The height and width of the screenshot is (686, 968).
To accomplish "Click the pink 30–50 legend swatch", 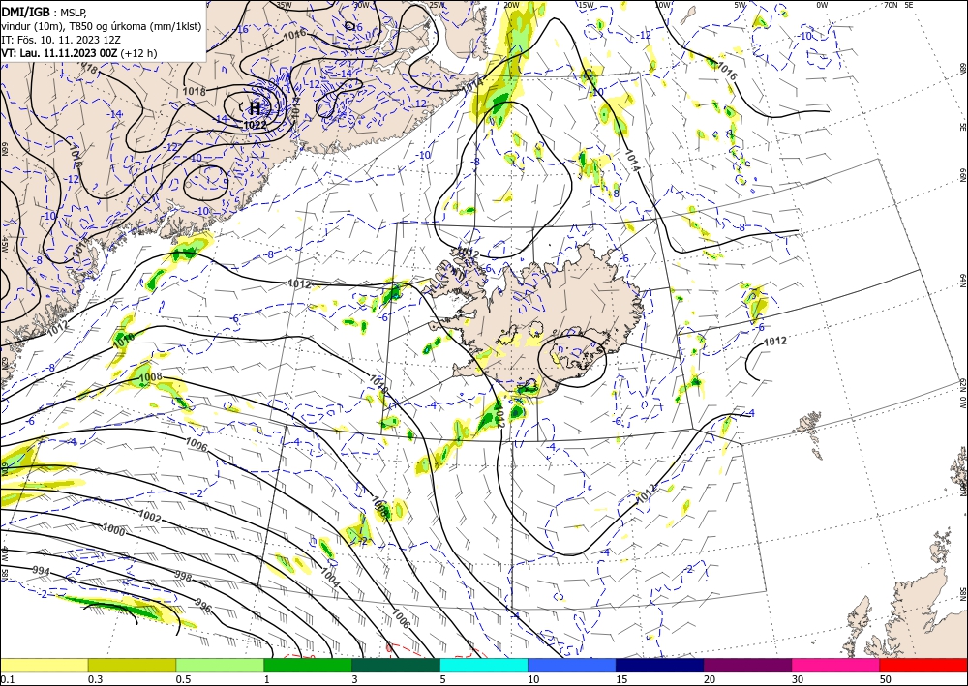I will click(836, 665).
